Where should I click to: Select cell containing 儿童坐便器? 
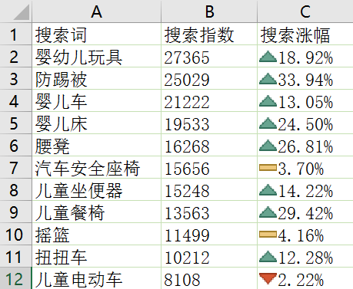click(96, 189)
